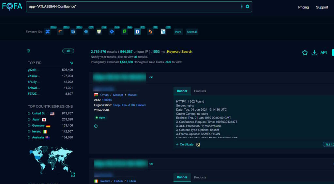
Task: Click link icon beside second blurred result
Action: pos(151,164)
